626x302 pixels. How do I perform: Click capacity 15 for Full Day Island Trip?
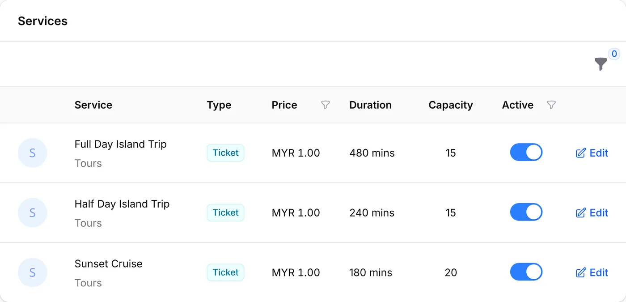[x=451, y=153]
